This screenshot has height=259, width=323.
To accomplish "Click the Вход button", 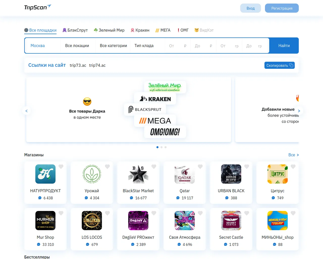I will coord(251,8).
